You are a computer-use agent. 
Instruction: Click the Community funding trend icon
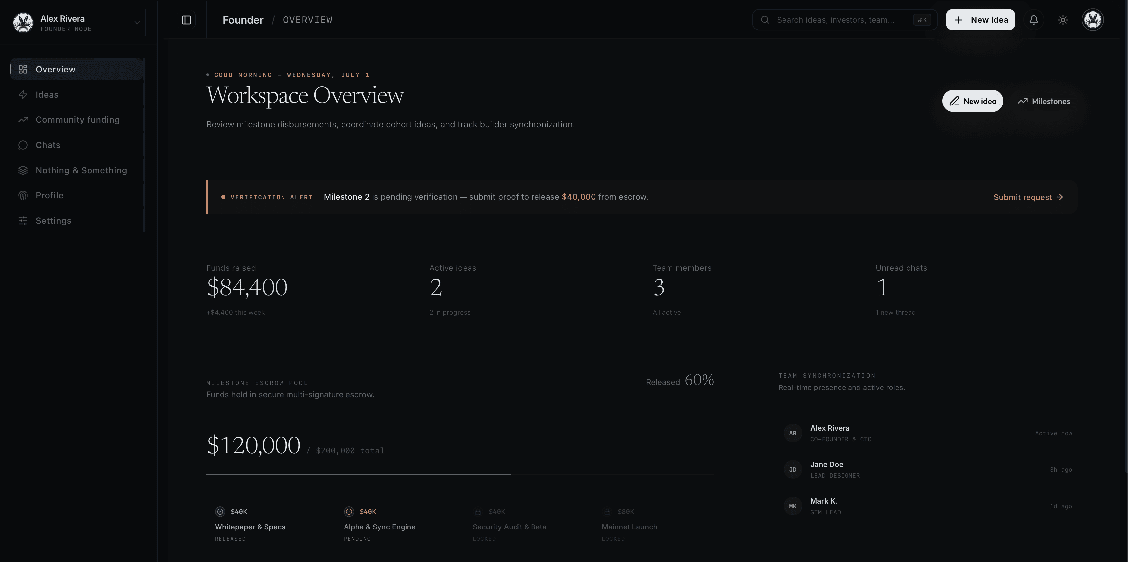[x=23, y=119]
